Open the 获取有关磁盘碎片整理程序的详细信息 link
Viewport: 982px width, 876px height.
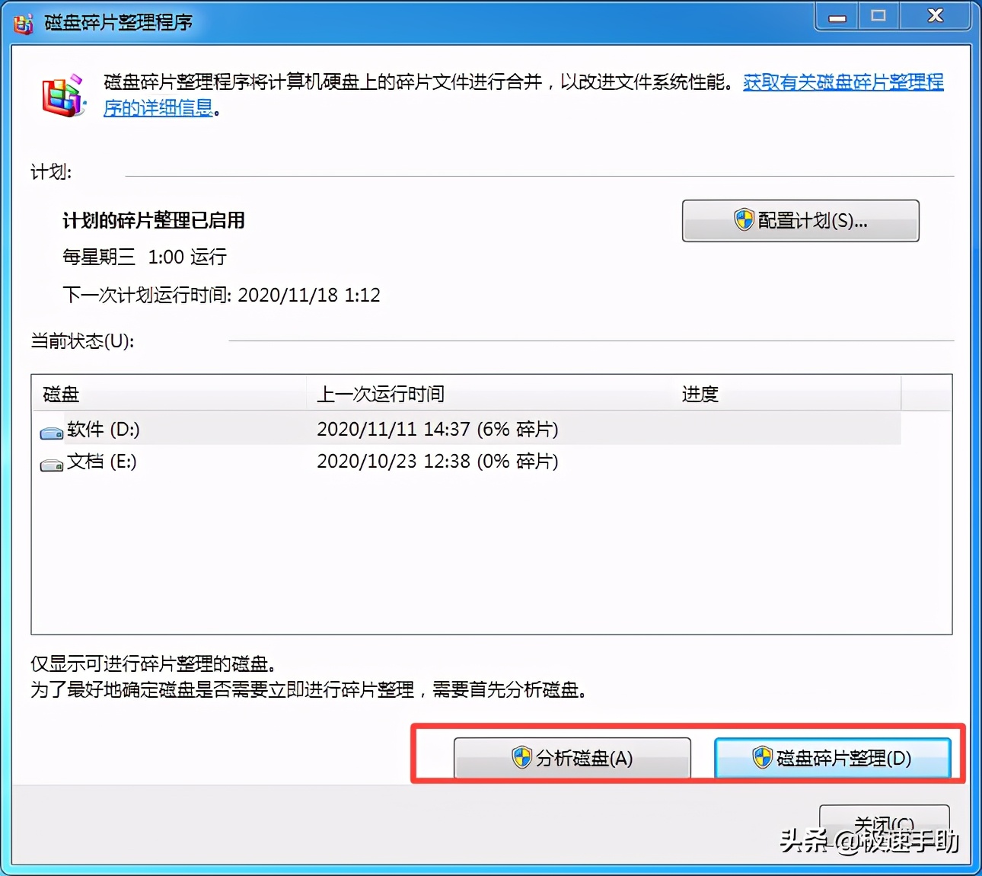pyautogui.click(x=842, y=83)
